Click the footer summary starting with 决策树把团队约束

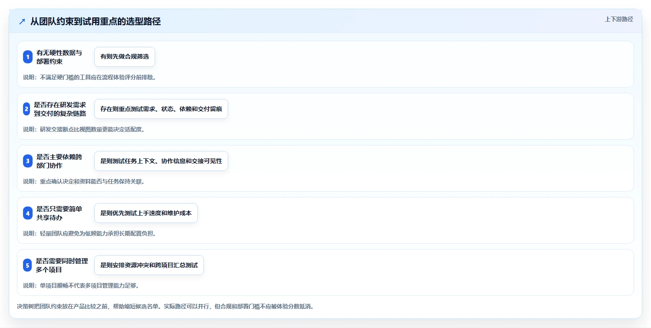pyautogui.click(x=166, y=306)
